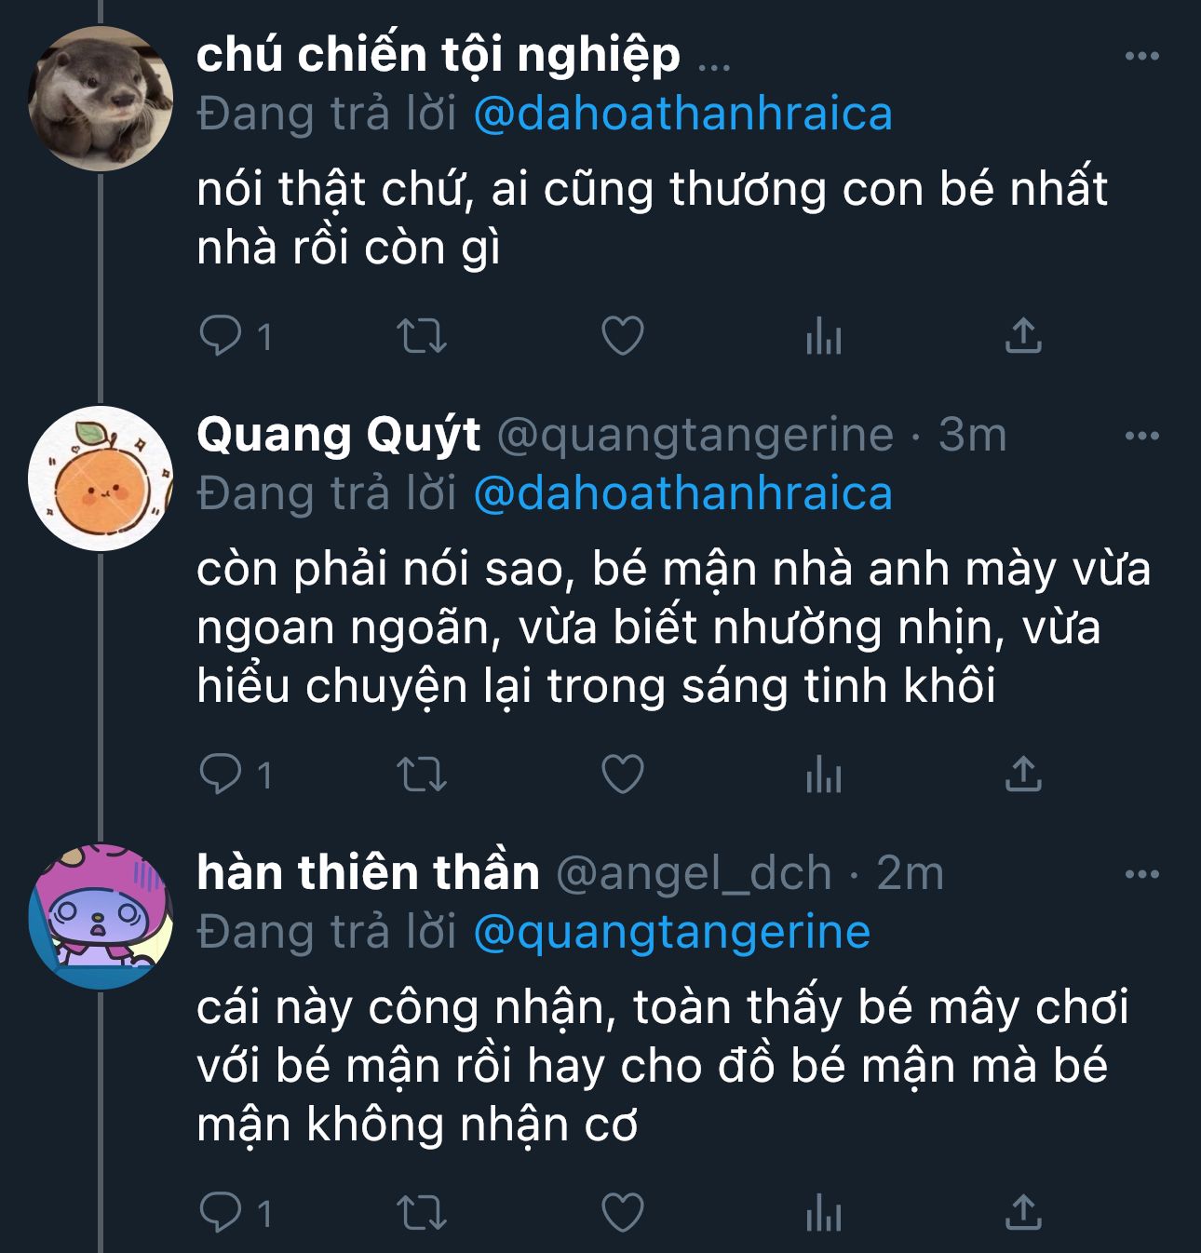
Task: Open @quangtangerine mention in hàn thiên thần's reply
Action: tap(671, 932)
